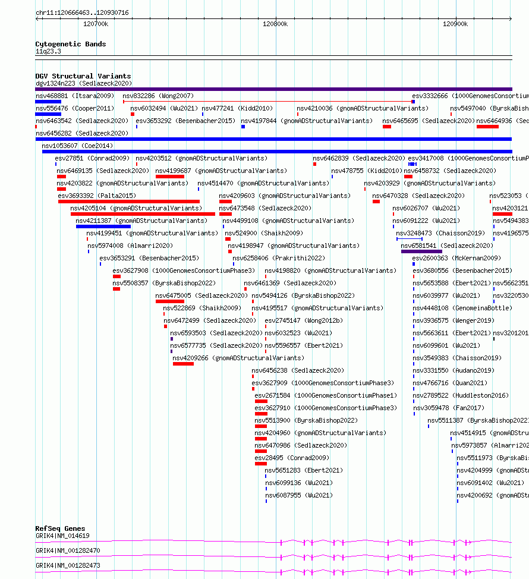Select nsv524900 (Shaikh2009) label
This screenshot has width=529, height=579.
tap(264, 234)
